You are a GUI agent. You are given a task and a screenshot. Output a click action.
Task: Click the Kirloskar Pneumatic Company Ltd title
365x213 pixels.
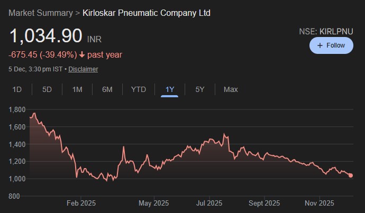(x=147, y=12)
